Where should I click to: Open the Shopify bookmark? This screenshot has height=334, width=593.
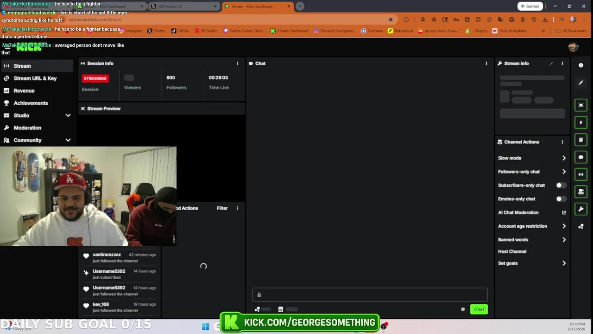[477, 31]
